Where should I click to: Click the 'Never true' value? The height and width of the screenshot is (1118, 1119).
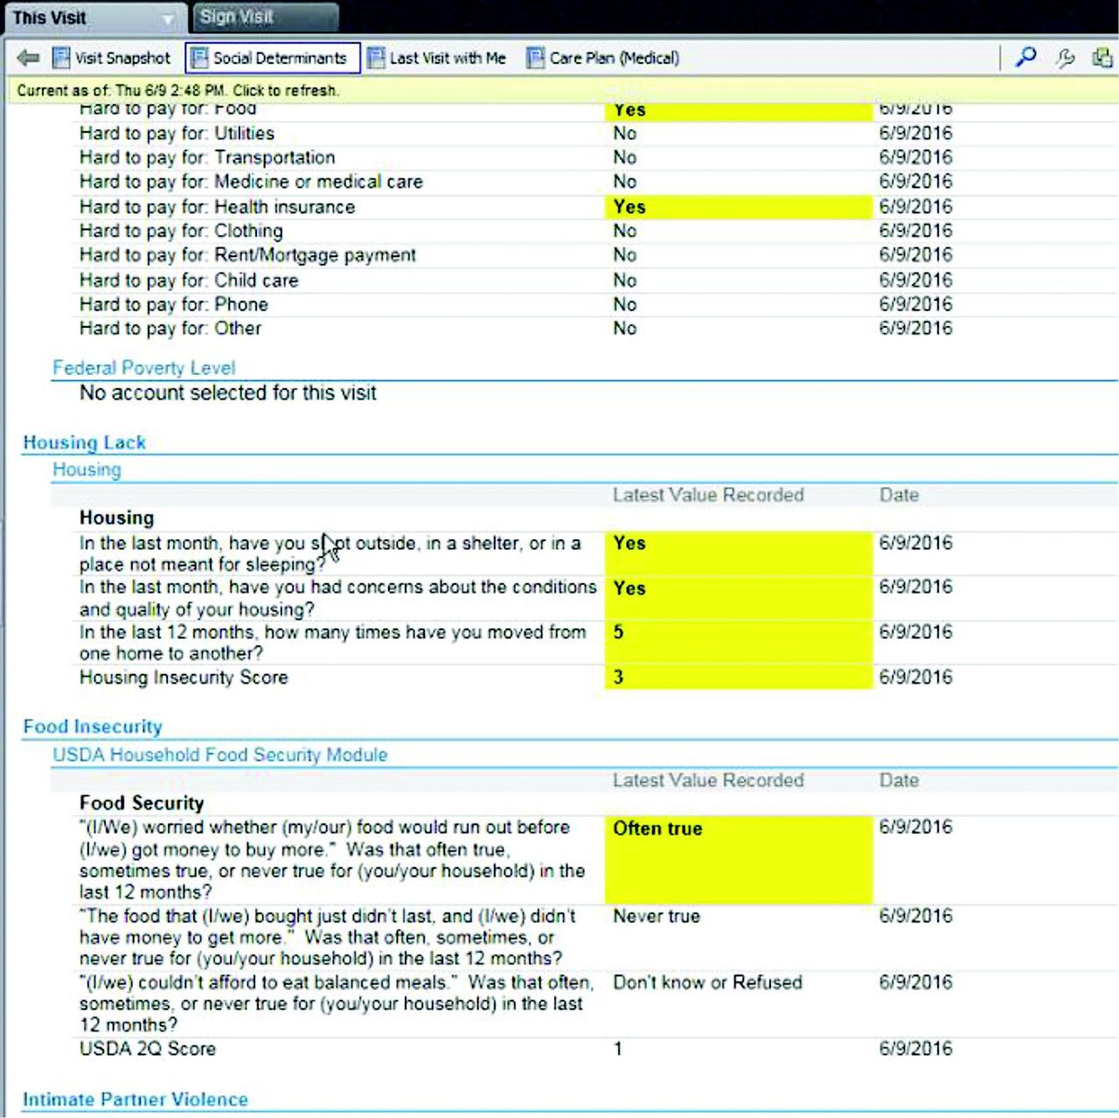(x=657, y=916)
